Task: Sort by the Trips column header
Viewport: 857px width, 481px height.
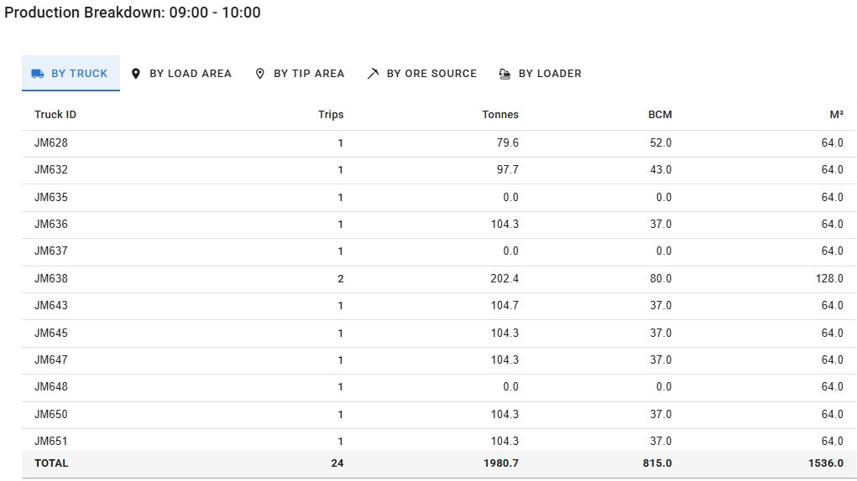Action: [x=331, y=115]
